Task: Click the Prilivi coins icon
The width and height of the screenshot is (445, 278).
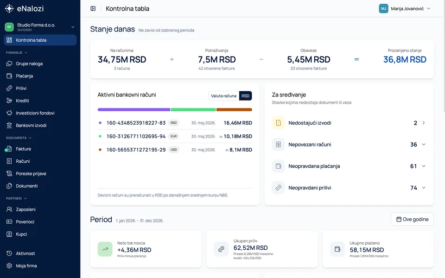Action: pos(9,88)
